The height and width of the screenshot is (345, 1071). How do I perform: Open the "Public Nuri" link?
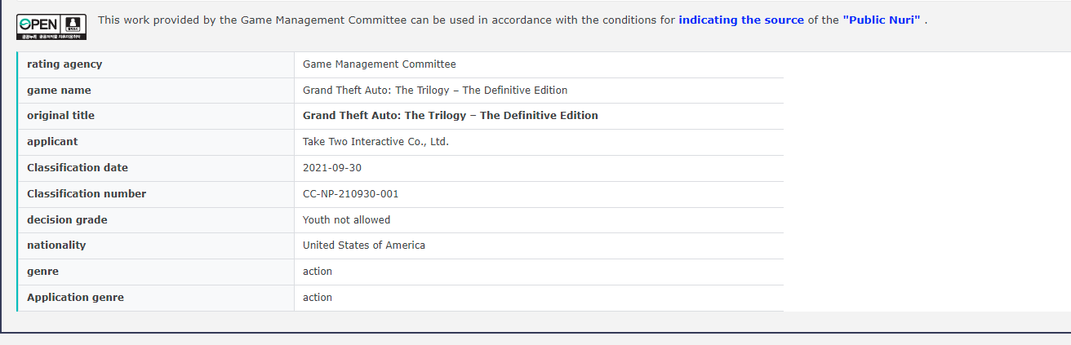(x=881, y=20)
